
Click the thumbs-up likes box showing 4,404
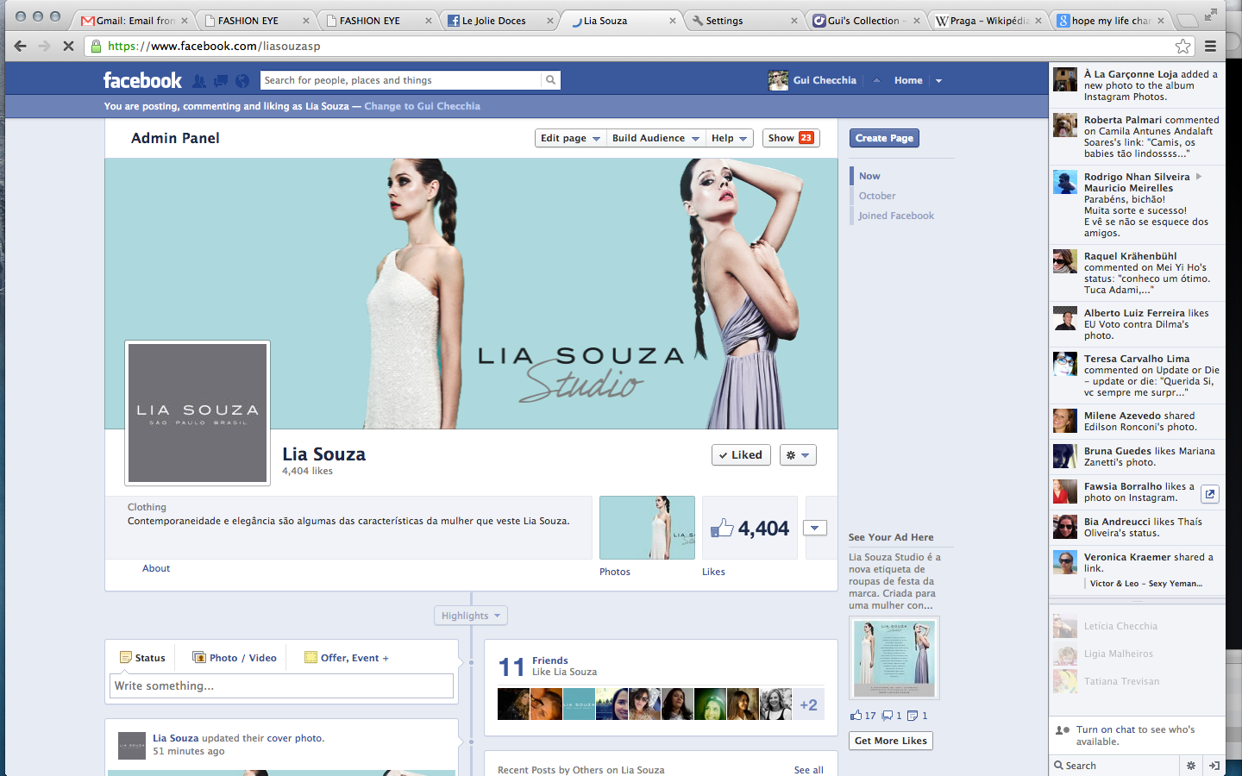pyautogui.click(x=750, y=528)
